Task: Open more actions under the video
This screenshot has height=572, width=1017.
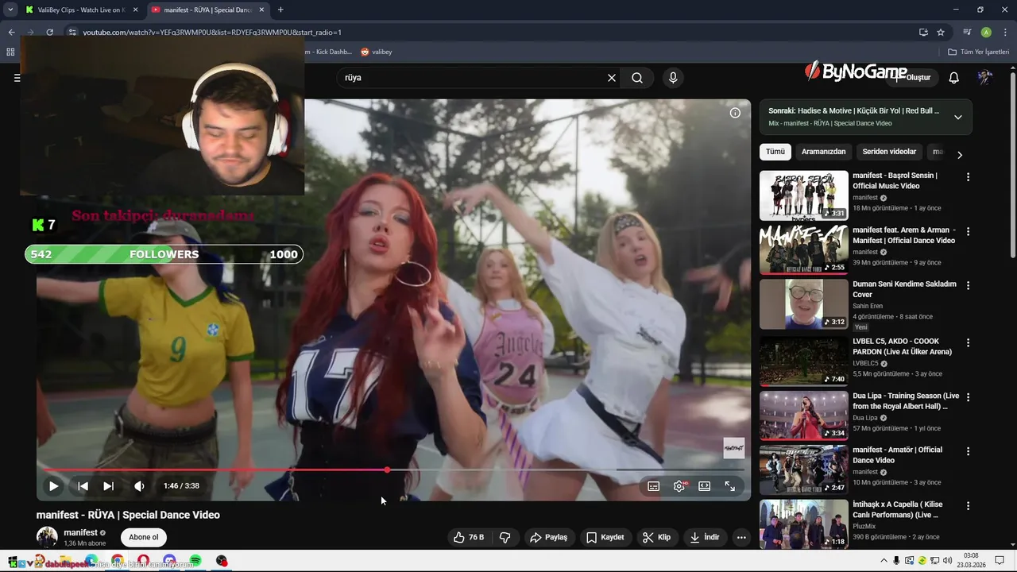Action: click(741, 537)
